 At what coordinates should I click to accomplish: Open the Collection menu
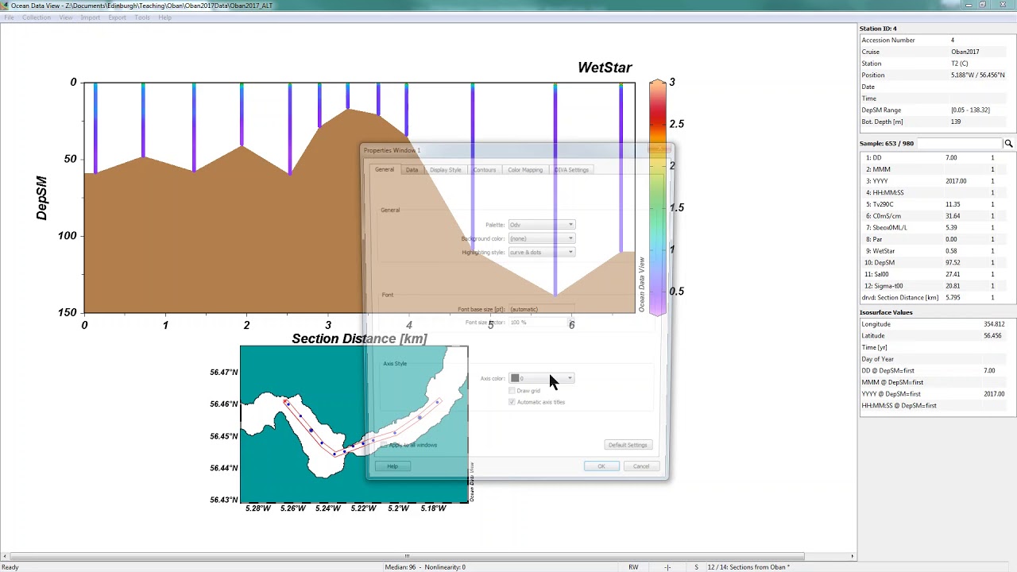36,17
